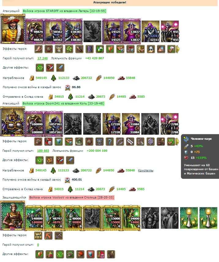Viewport: 219px width, 262px height.
Task: Click the defender unit card with 140000 troops
Action: (x=35, y=218)
